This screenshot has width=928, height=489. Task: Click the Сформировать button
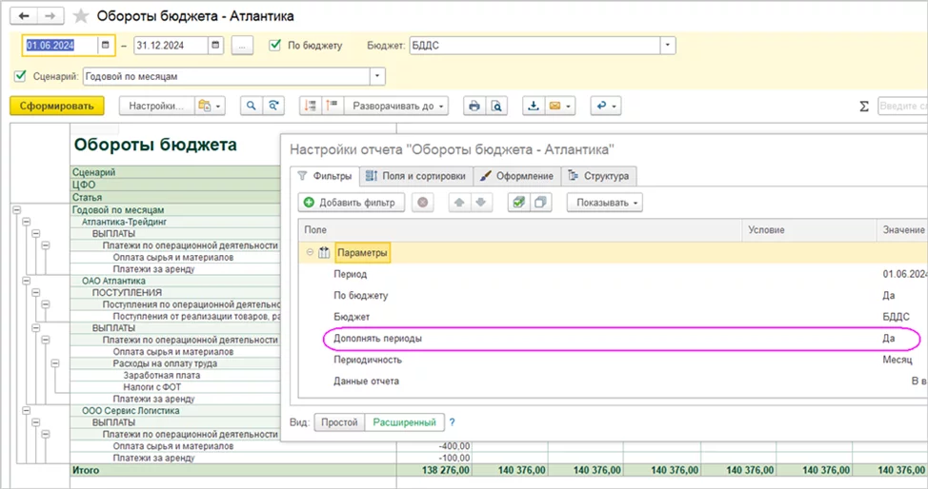tap(56, 107)
